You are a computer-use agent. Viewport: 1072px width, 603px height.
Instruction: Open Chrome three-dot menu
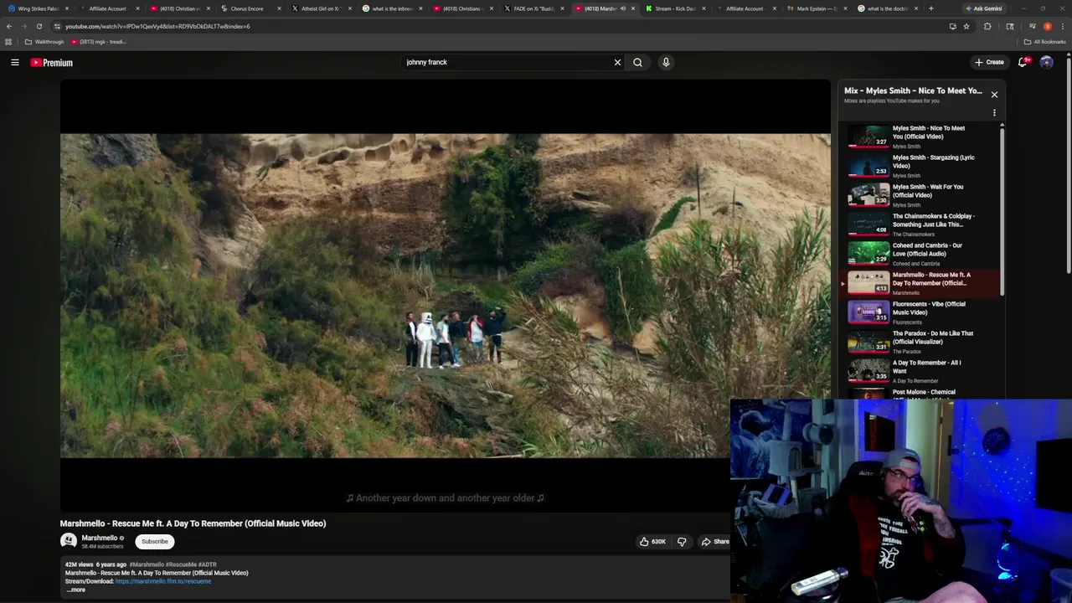(x=1063, y=26)
